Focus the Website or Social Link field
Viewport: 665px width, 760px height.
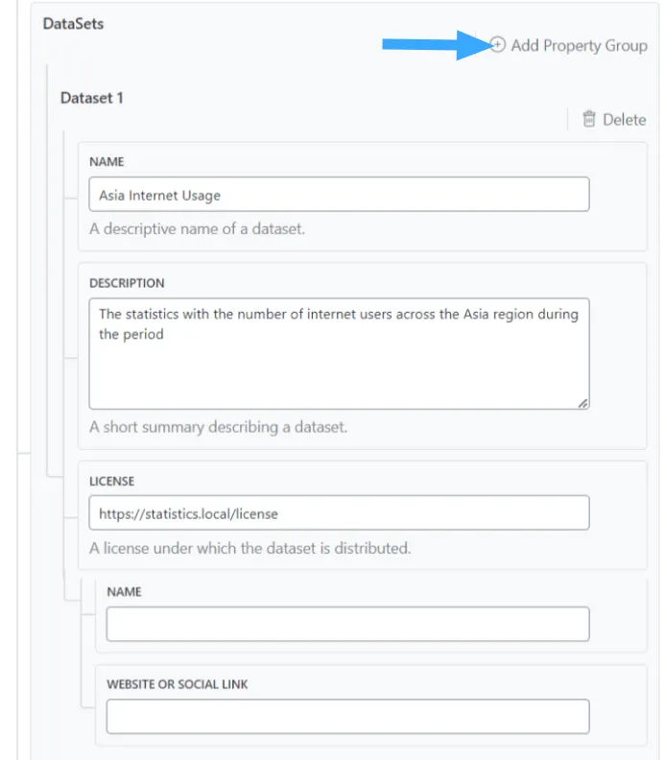347,716
